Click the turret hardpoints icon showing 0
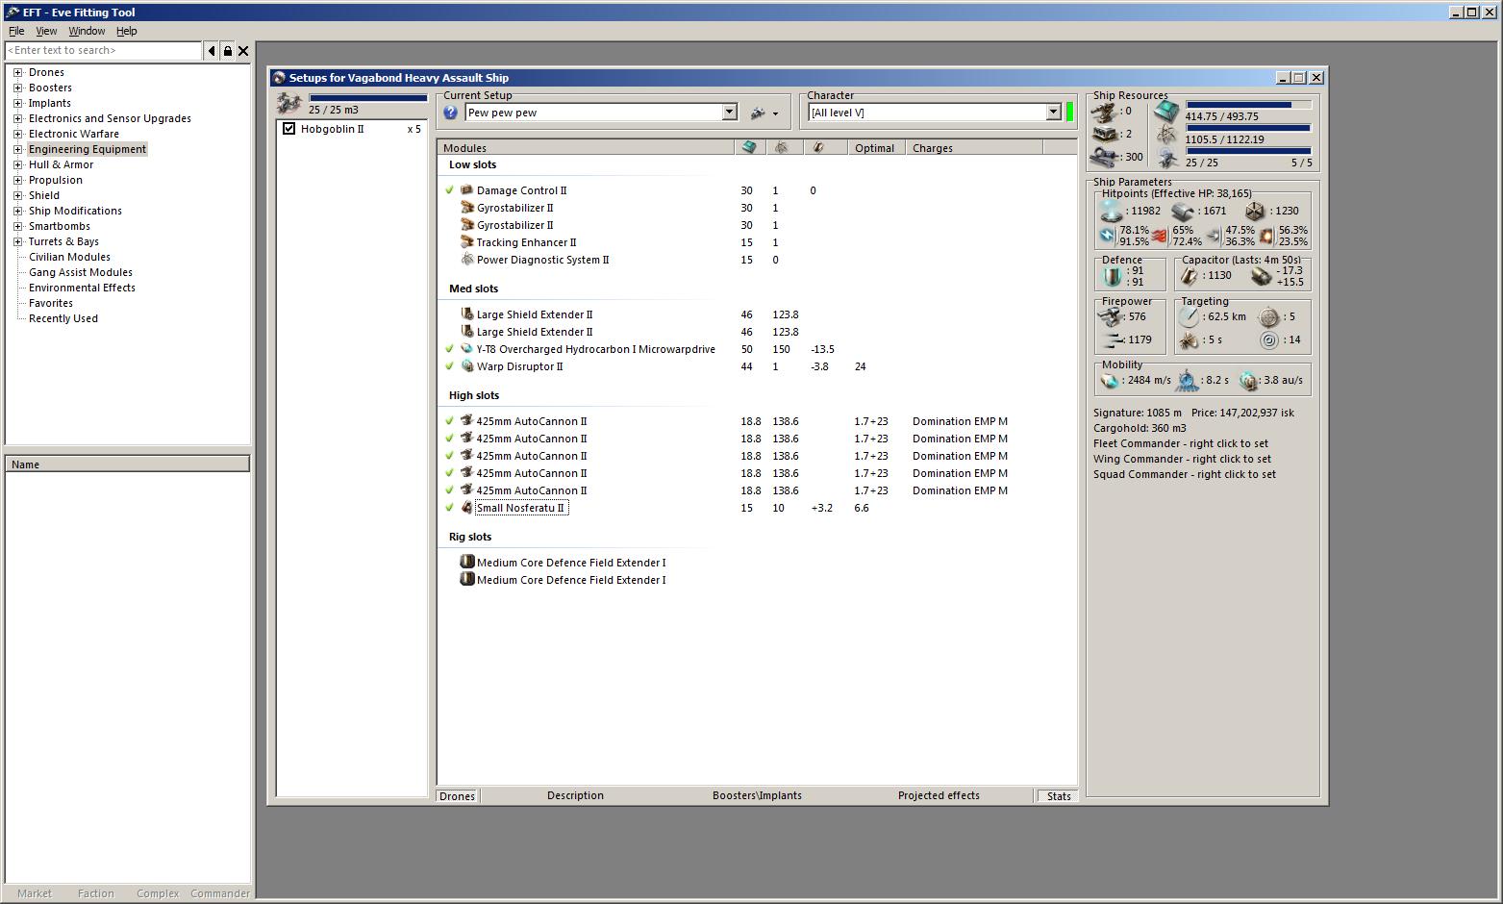The image size is (1503, 904). 1105,112
